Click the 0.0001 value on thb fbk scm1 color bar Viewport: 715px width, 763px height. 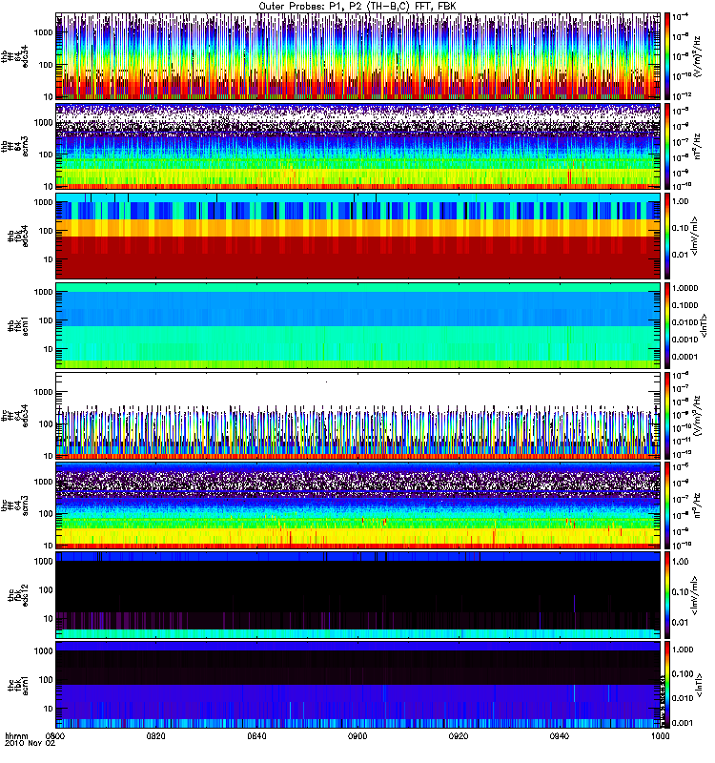click(684, 357)
